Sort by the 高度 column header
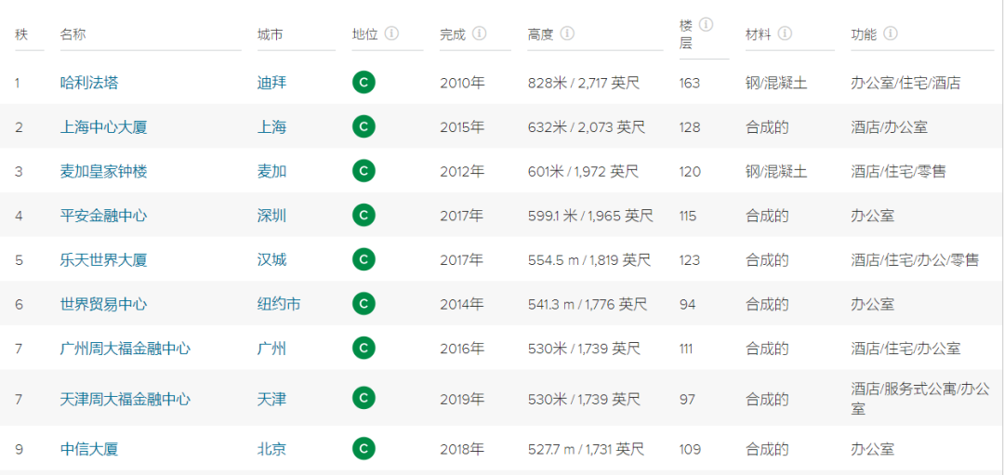The height and width of the screenshot is (475, 1004). pos(540,33)
